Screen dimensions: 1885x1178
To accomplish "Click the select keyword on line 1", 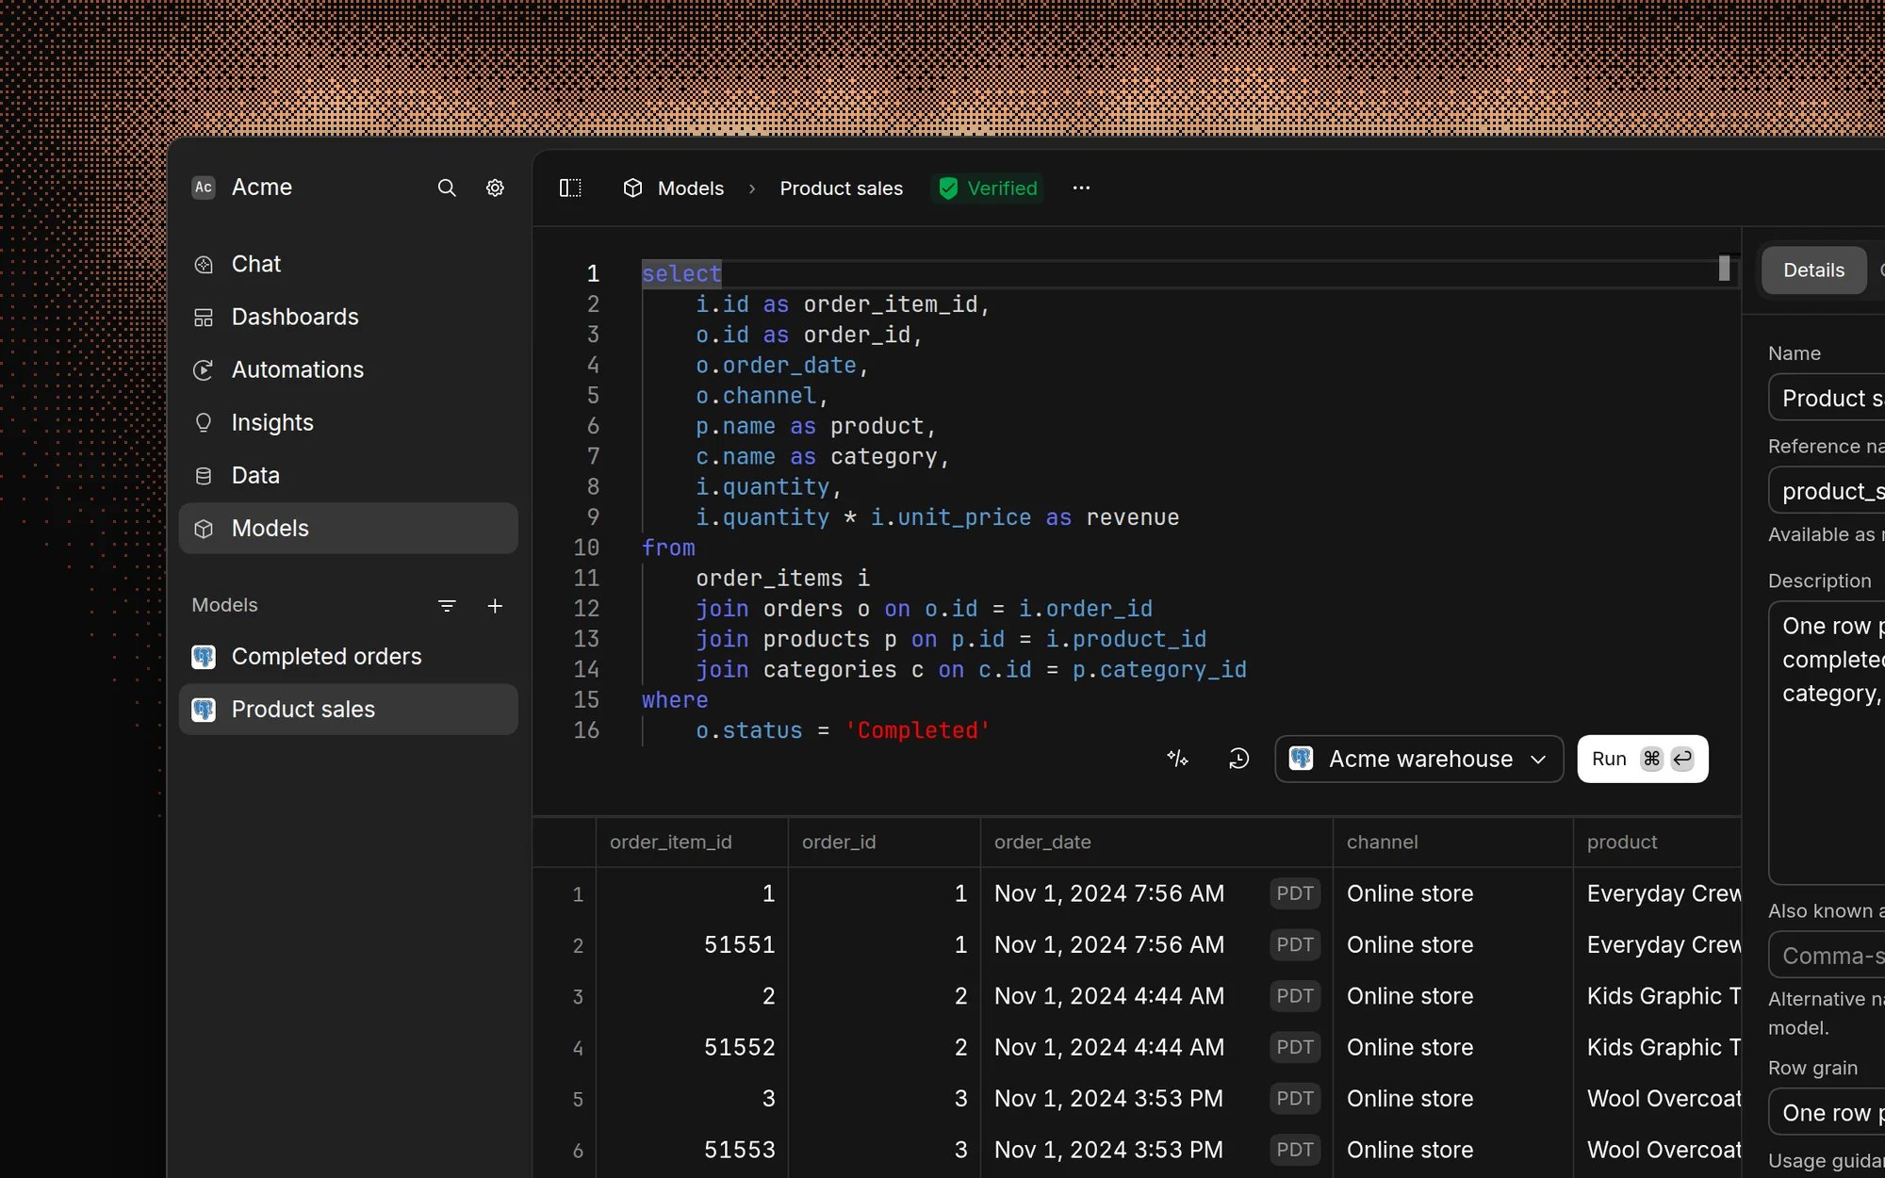I will click(x=681, y=274).
